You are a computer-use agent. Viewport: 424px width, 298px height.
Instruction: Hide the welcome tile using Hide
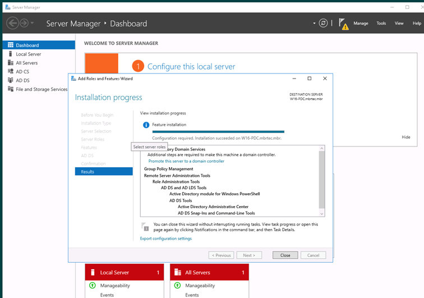[x=405, y=137]
